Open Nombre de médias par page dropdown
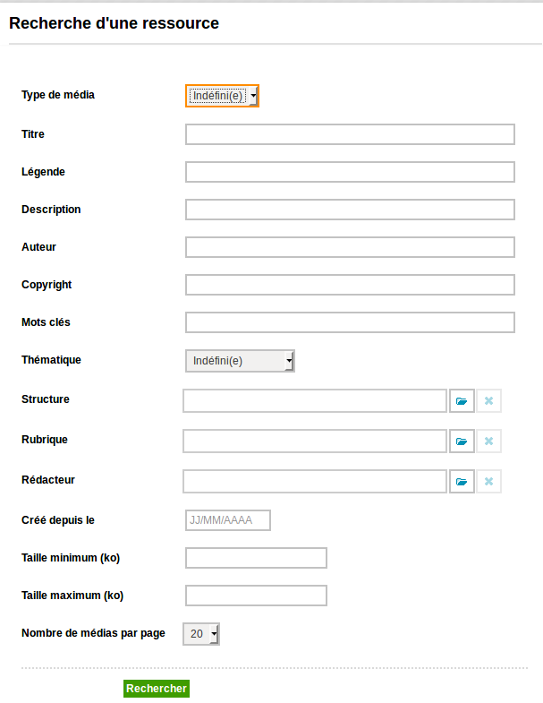 click(201, 634)
